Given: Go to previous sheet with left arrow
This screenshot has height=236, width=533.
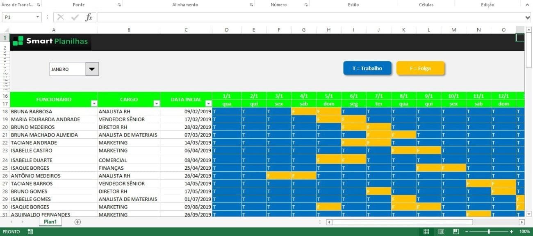Looking at the screenshot, I should (x=11, y=222).
